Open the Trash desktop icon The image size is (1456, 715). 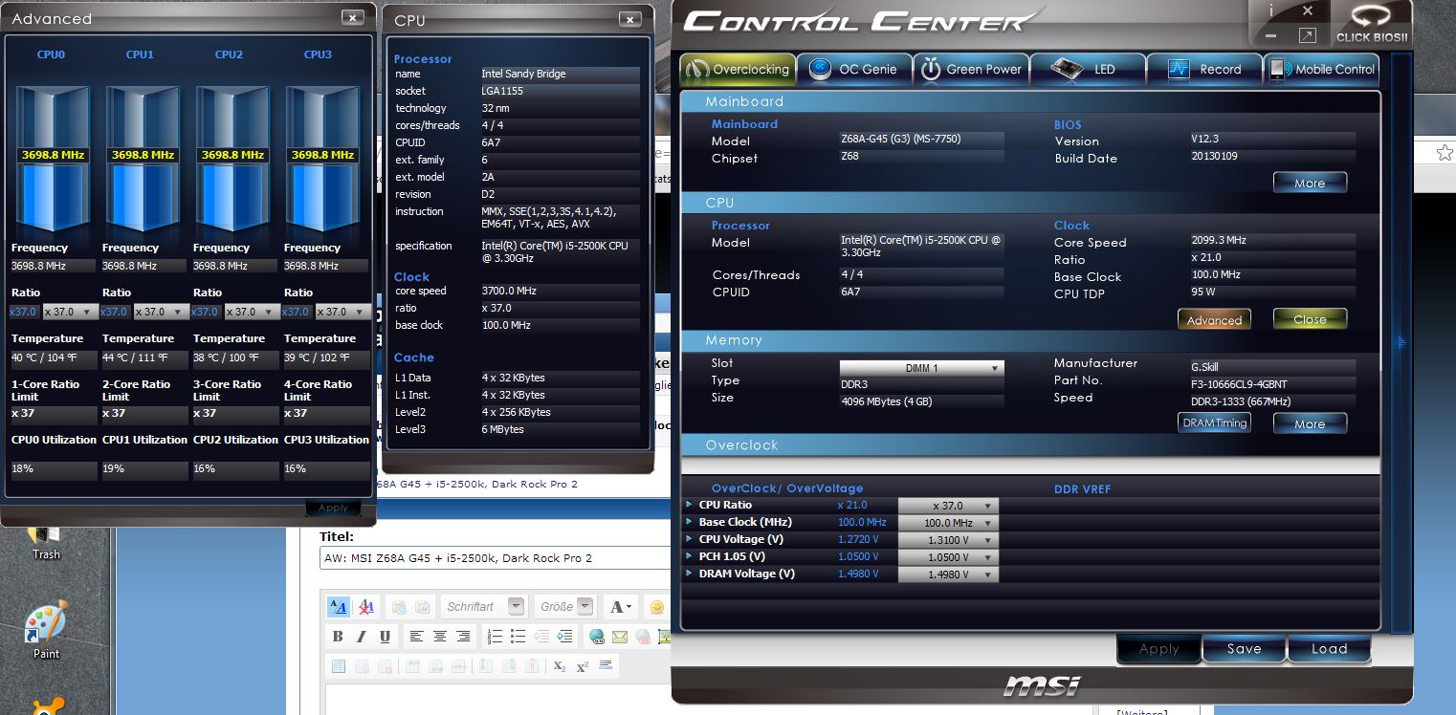tap(46, 543)
